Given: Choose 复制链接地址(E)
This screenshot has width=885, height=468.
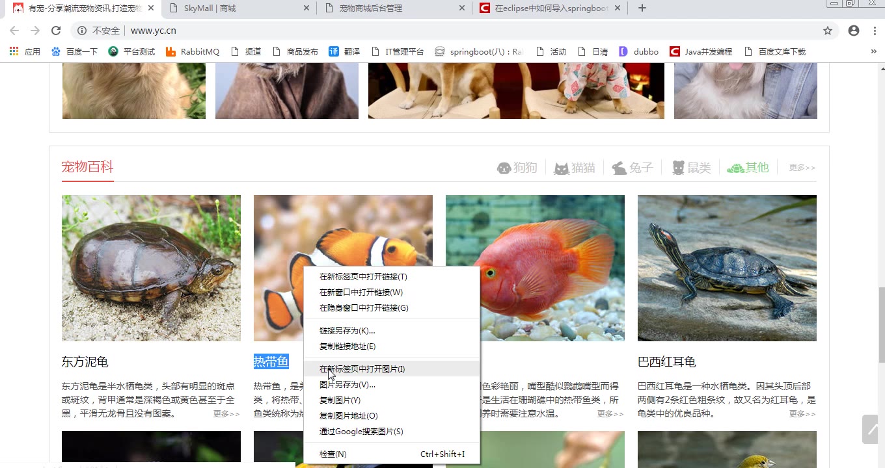Looking at the screenshot, I should [392, 346].
